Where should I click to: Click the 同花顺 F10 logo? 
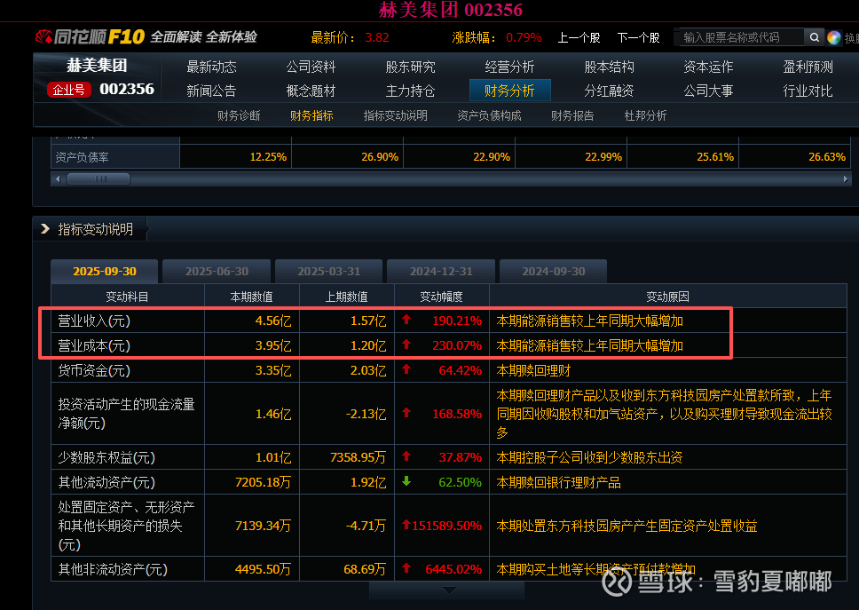click(90, 36)
